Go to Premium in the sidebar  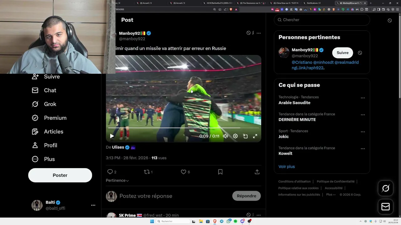tap(49, 118)
